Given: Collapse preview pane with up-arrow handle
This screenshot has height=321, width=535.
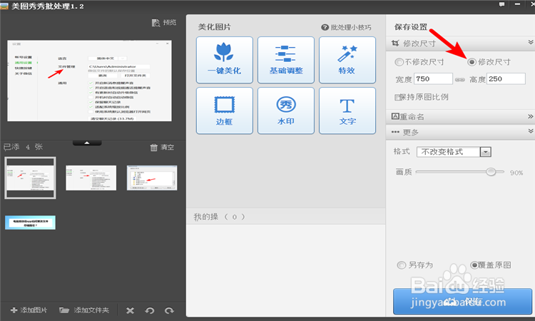Looking at the screenshot, I should tap(87, 143).
